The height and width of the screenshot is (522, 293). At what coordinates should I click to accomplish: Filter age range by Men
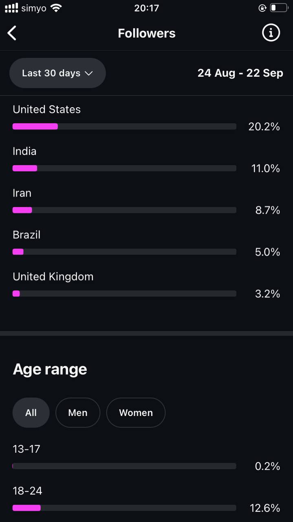(78, 413)
